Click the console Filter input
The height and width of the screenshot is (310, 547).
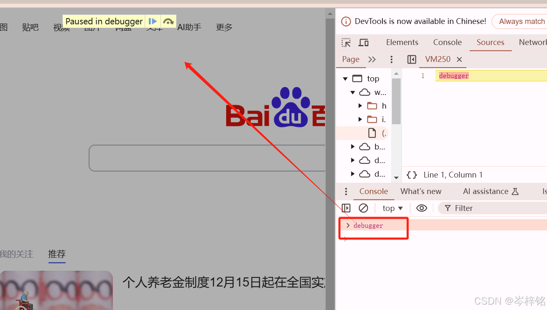(493, 208)
